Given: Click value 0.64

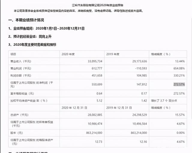Looking at the screenshot, I should (99, 94).
